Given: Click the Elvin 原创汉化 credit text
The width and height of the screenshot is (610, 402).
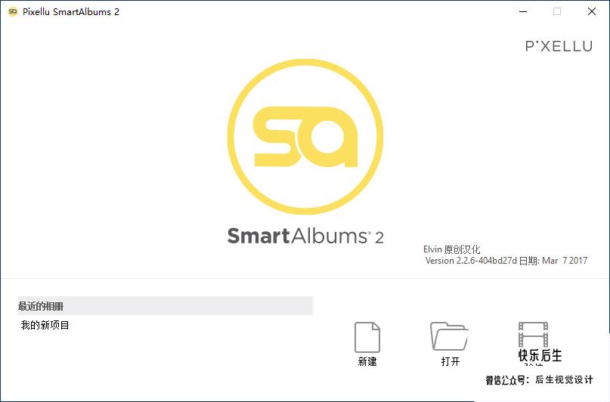Looking at the screenshot, I should coord(452,249).
